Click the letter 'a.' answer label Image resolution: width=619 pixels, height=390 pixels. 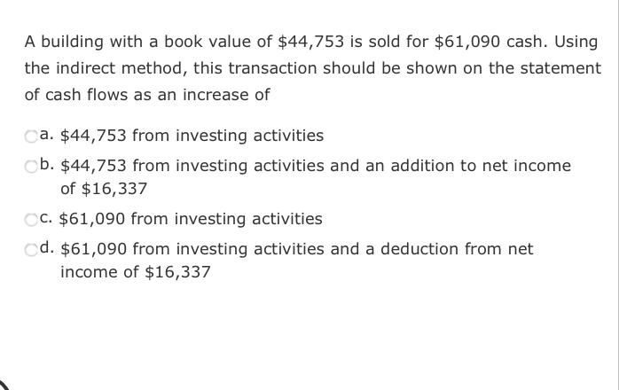tap(46, 136)
